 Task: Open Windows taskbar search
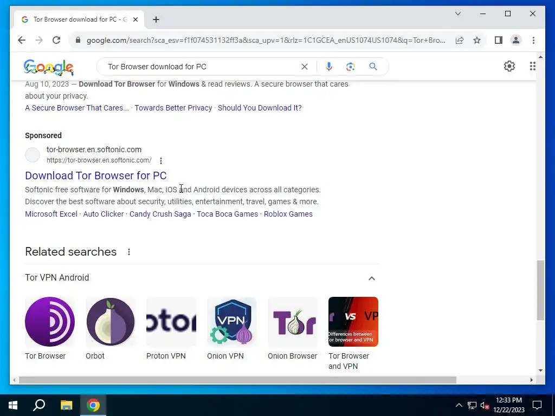click(39, 405)
